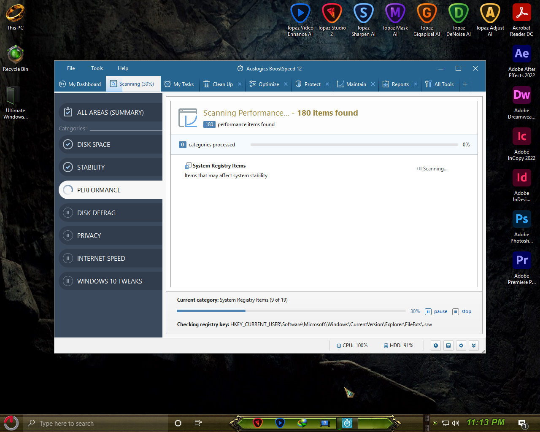Select the Adobe Premiere Pro desktop icon

[521, 268]
